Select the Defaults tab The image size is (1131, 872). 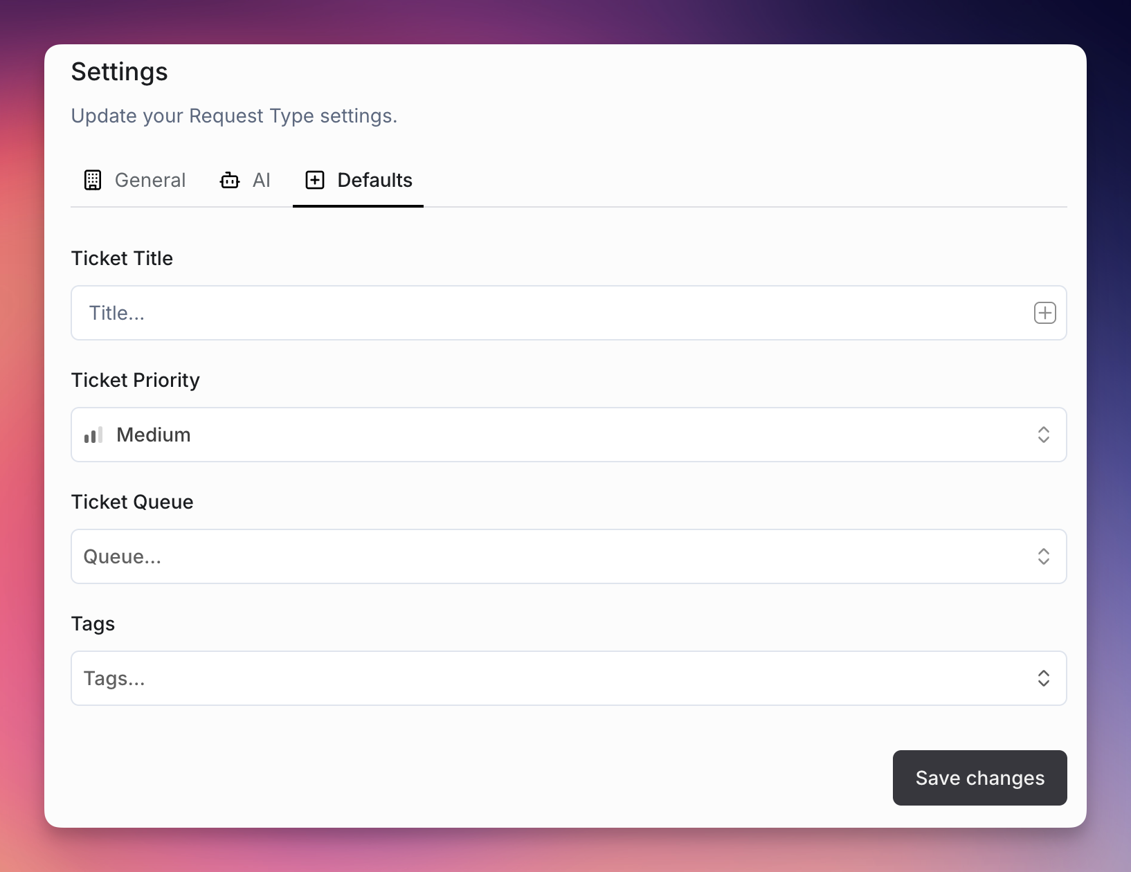(x=359, y=180)
